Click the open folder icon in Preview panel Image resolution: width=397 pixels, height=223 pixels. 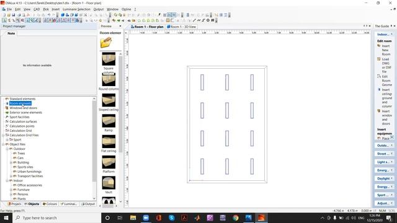coord(106,42)
